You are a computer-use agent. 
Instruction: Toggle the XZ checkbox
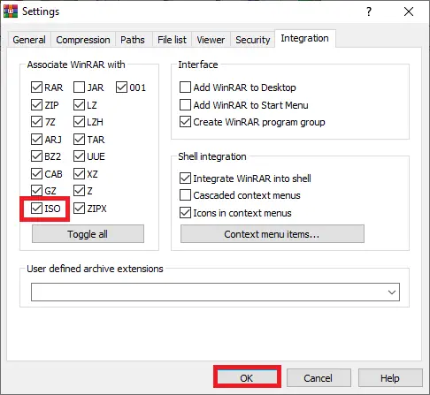(79, 173)
